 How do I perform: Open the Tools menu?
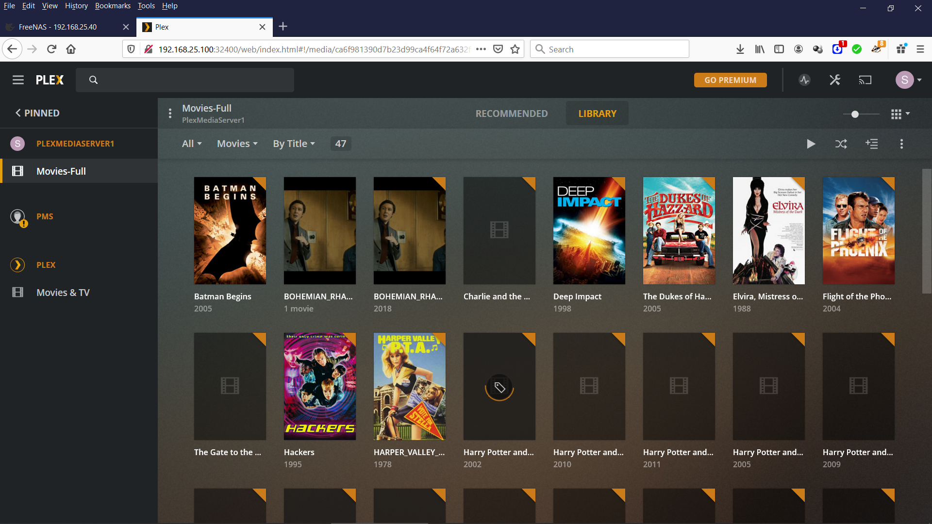(x=146, y=6)
